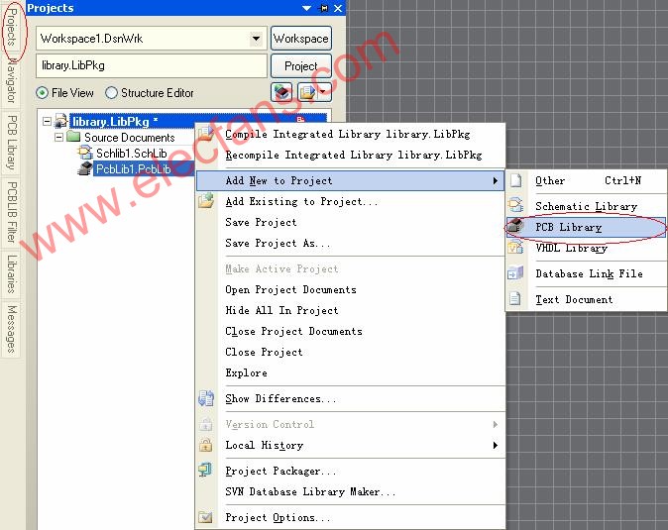Viewport: 668px width, 530px height.
Task: Choose PCB Library in the submenu
Action: point(586,227)
